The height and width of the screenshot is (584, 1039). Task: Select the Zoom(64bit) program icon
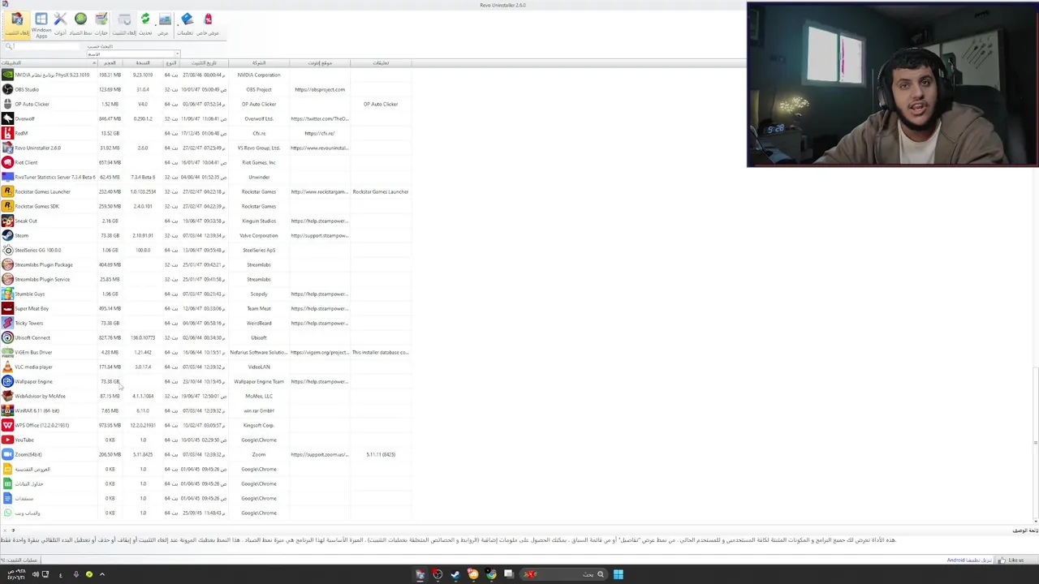click(x=7, y=454)
